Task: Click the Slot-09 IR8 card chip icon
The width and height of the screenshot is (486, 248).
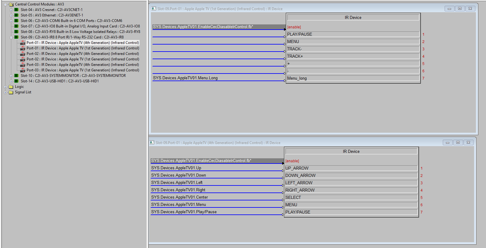Action: click(17, 37)
